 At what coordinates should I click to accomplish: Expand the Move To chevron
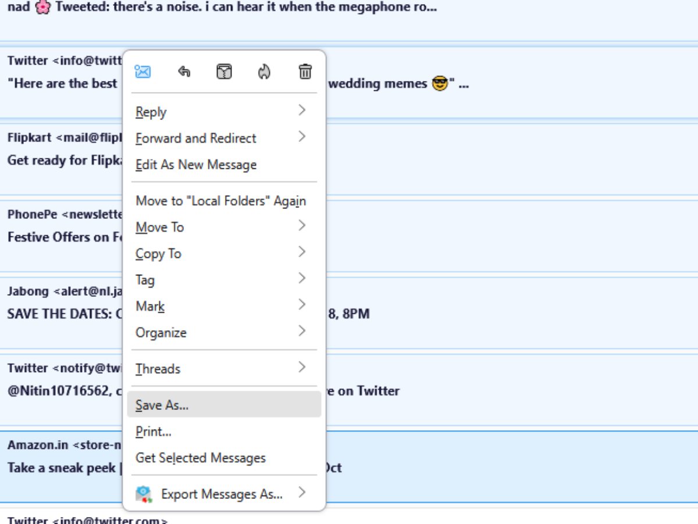[x=302, y=225]
